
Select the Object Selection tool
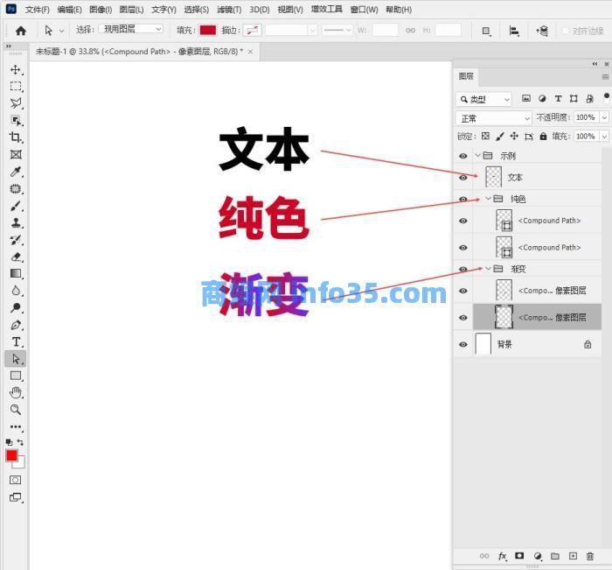[16, 121]
